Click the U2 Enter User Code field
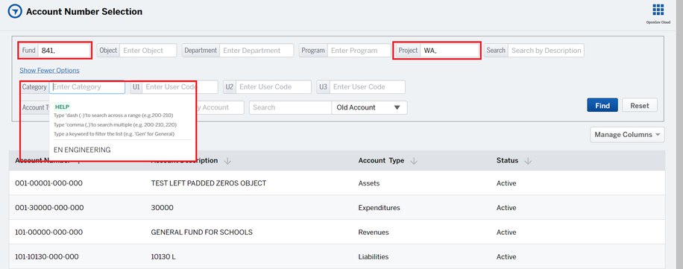This screenshot has width=683, height=269. tap(274, 87)
